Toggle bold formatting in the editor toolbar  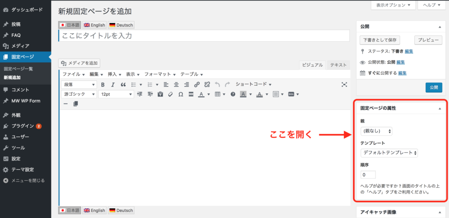(x=103, y=85)
